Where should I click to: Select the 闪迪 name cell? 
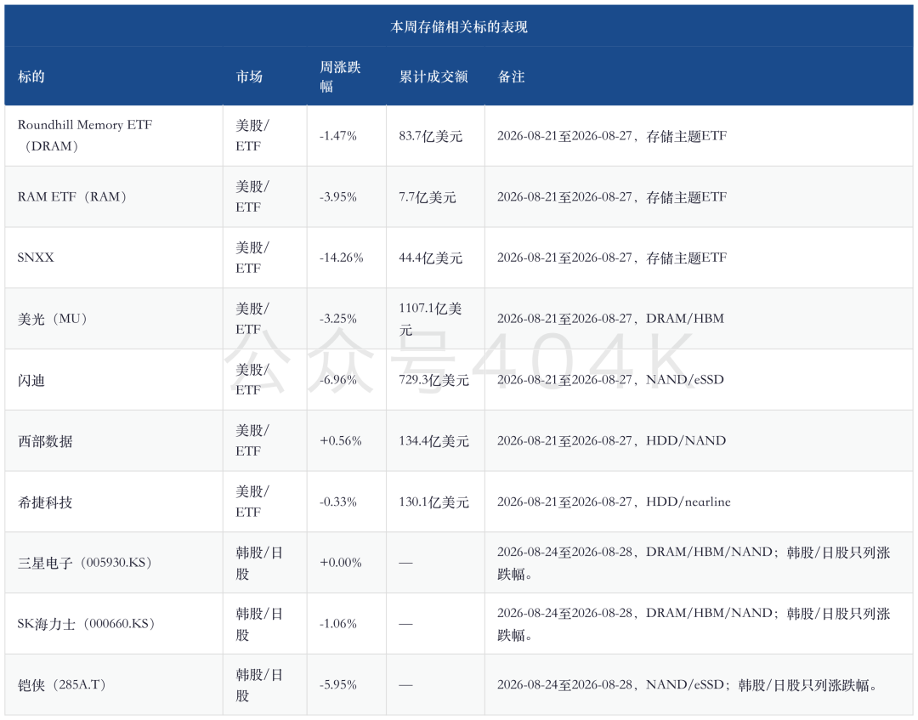click(114, 380)
